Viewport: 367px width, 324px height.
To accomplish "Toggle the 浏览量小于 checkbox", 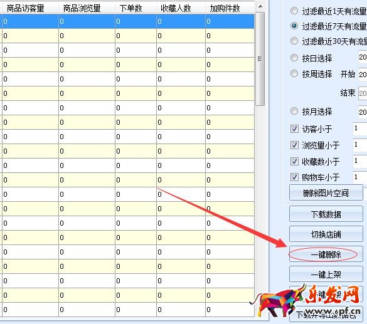I will 294,145.
